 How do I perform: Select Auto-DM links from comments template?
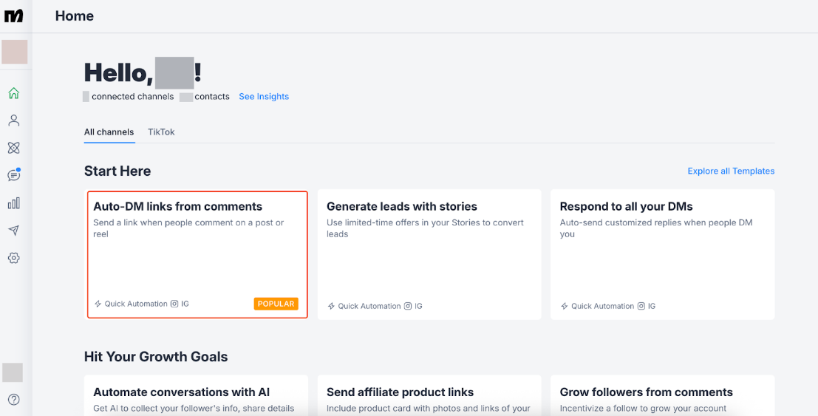[197, 254]
